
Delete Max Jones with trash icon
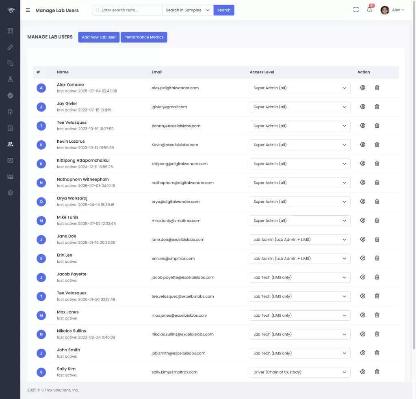click(377, 315)
